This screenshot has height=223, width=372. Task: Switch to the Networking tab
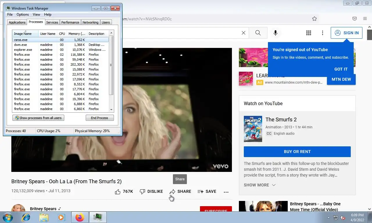90,22
